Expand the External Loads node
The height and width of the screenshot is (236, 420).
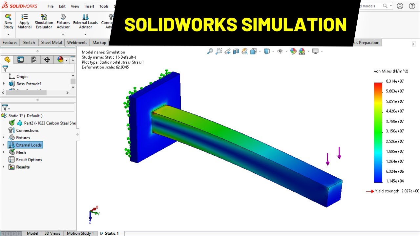[x=4, y=145]
